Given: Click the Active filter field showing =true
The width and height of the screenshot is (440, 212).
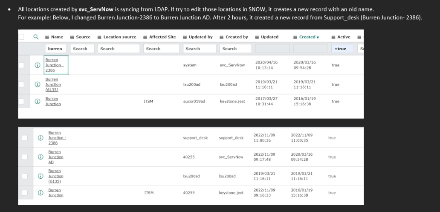Looking at the screenshot, I should [x=343, y=49].
